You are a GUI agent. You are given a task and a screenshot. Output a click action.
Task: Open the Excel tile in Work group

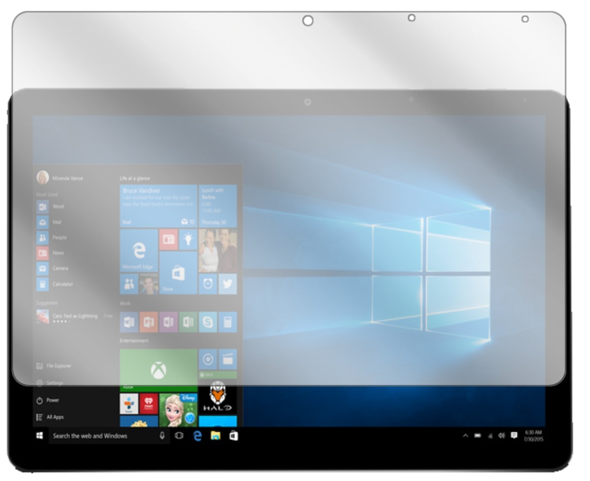pos(188,322)
